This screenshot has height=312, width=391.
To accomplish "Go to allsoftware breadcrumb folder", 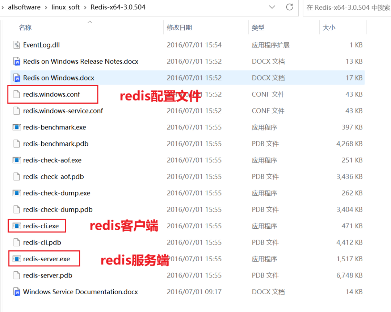I will click(24, 7).
